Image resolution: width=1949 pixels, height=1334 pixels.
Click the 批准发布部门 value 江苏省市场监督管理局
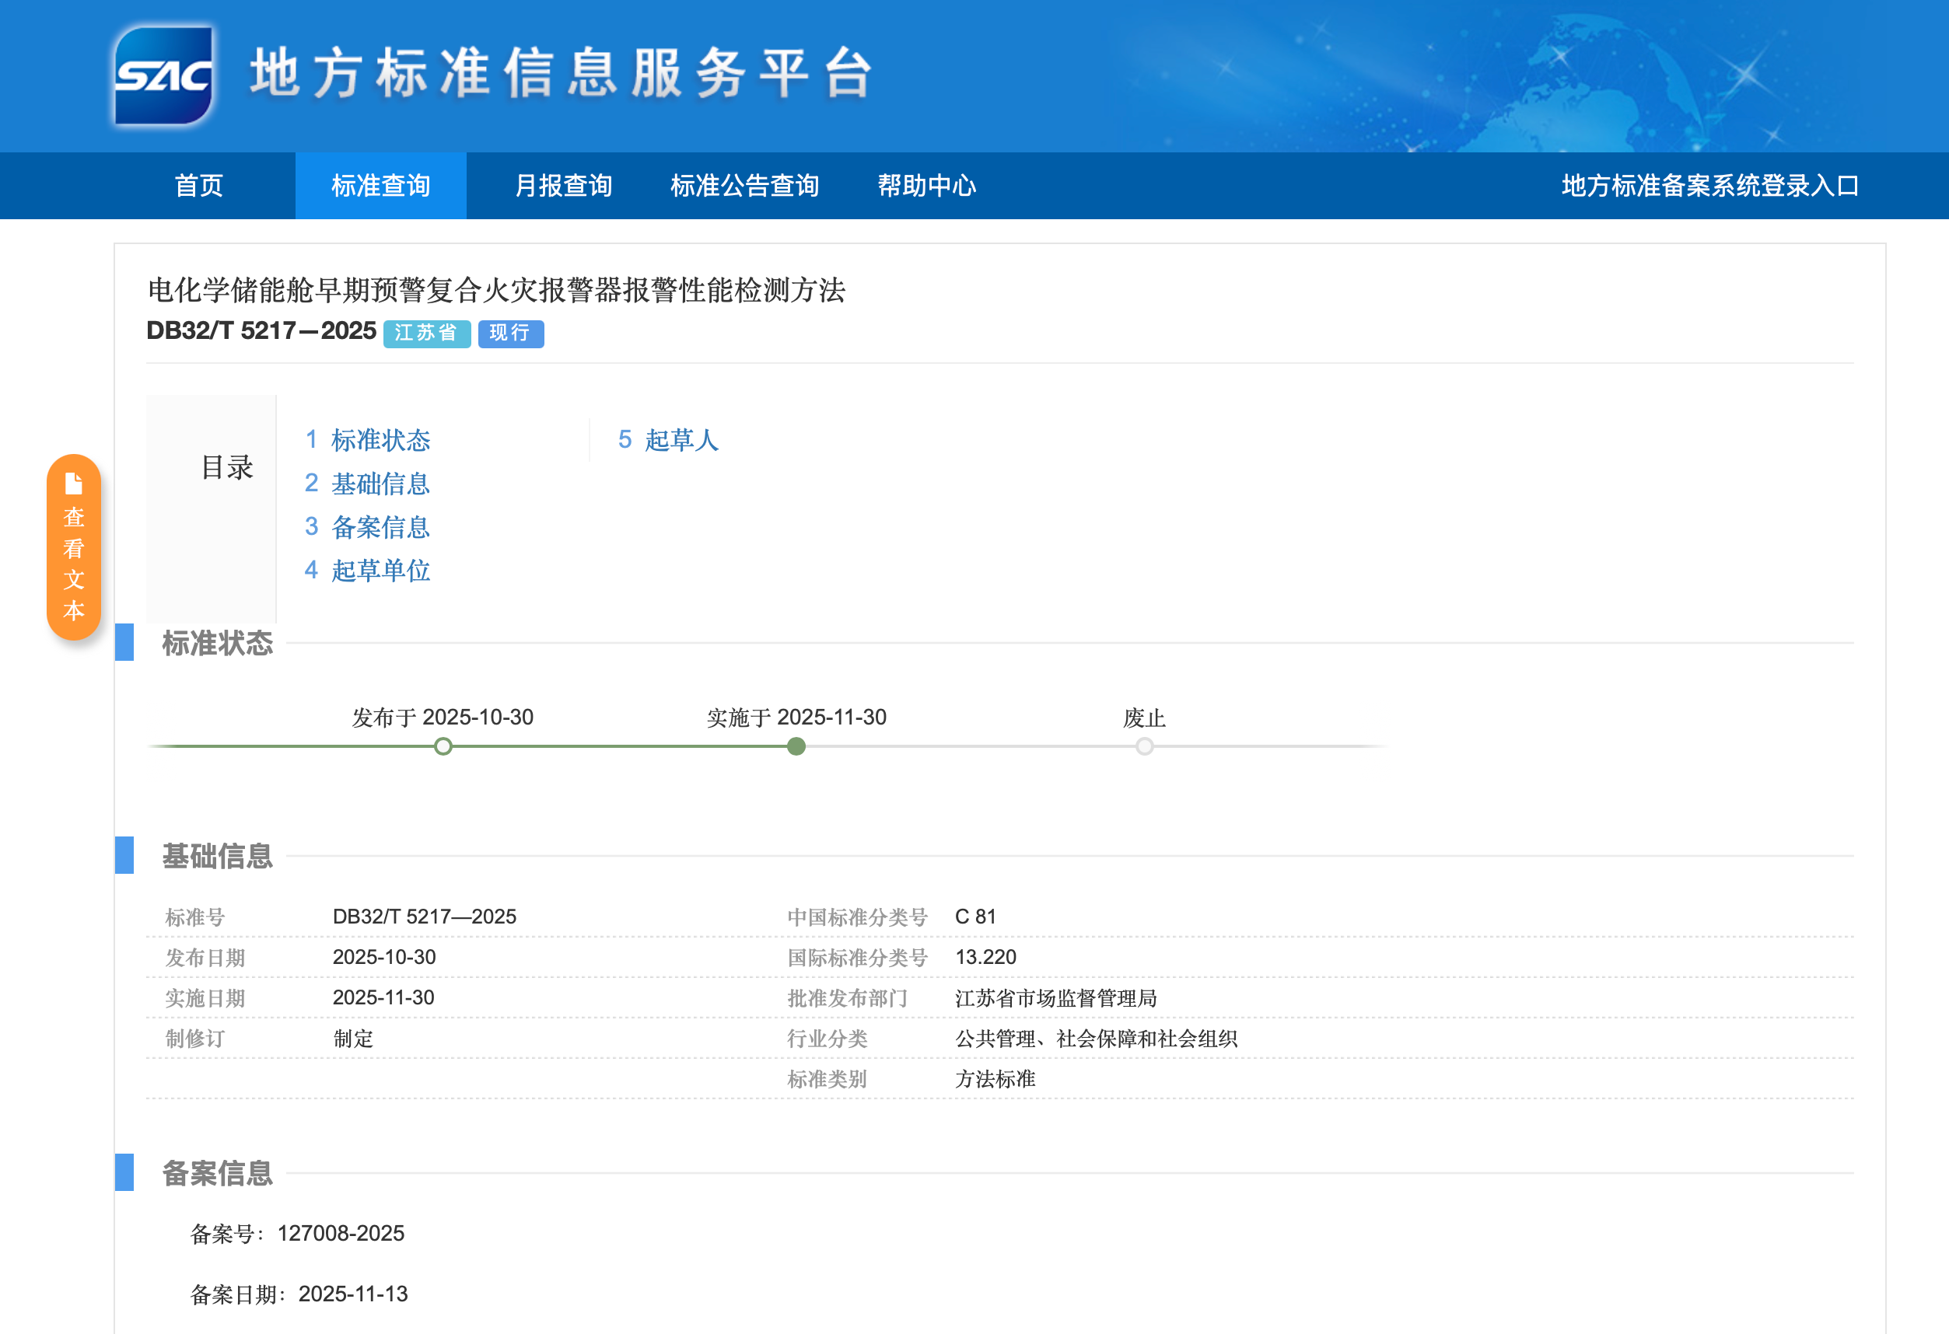pyautogui.click(x=1056, y=997)
